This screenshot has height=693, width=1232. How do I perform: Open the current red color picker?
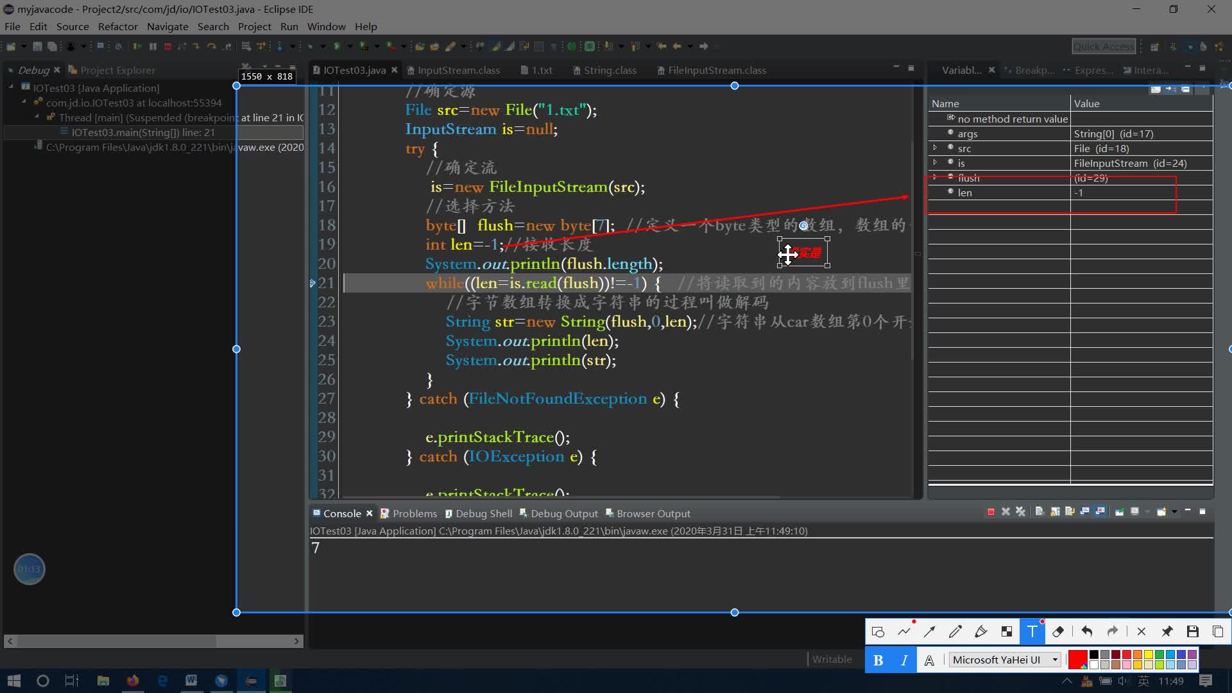(x=1078, y=660)
